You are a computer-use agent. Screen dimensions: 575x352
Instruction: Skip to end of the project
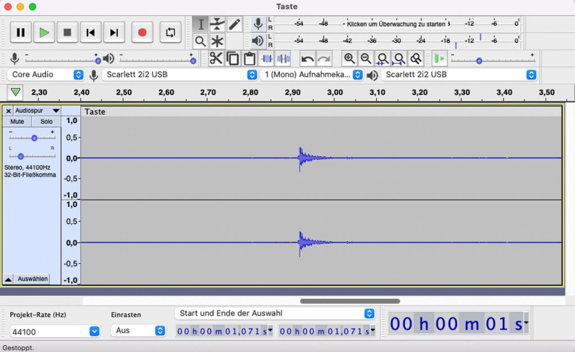pos(114,33)
